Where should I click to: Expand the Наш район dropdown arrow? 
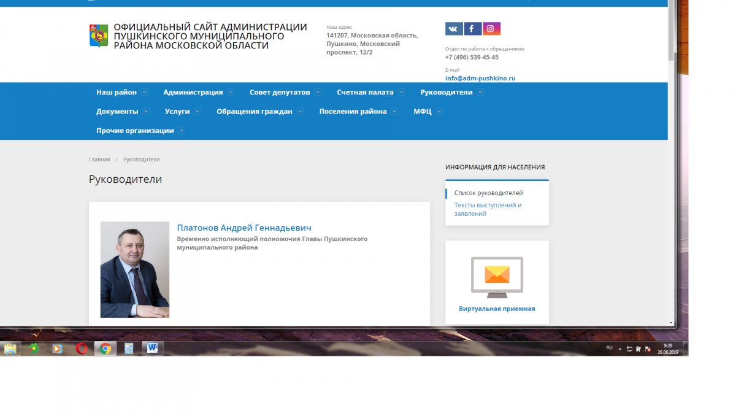coord(145,92)
